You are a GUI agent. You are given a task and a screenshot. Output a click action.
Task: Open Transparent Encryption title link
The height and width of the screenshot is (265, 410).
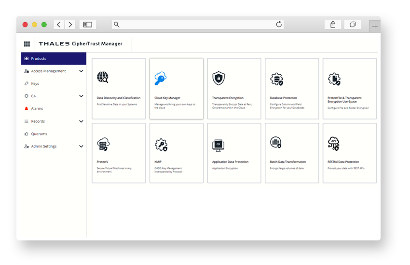(x=228, y=98)
